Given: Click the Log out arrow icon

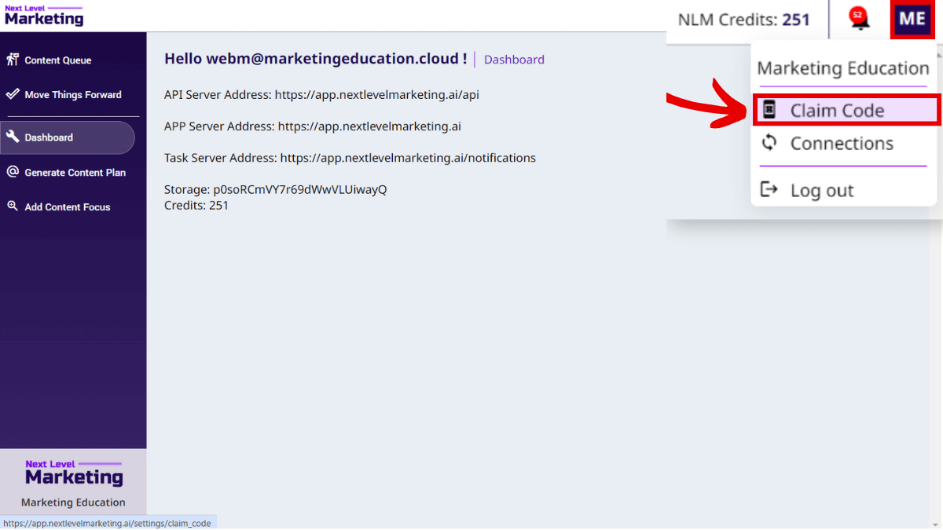Looking at the screenshot, I should [x=770, y=190].
